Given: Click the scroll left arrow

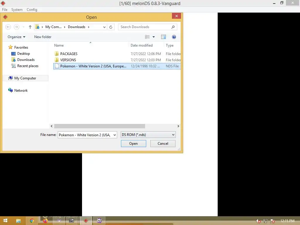Looking at the screenshot, I should (x=52, y=126).
